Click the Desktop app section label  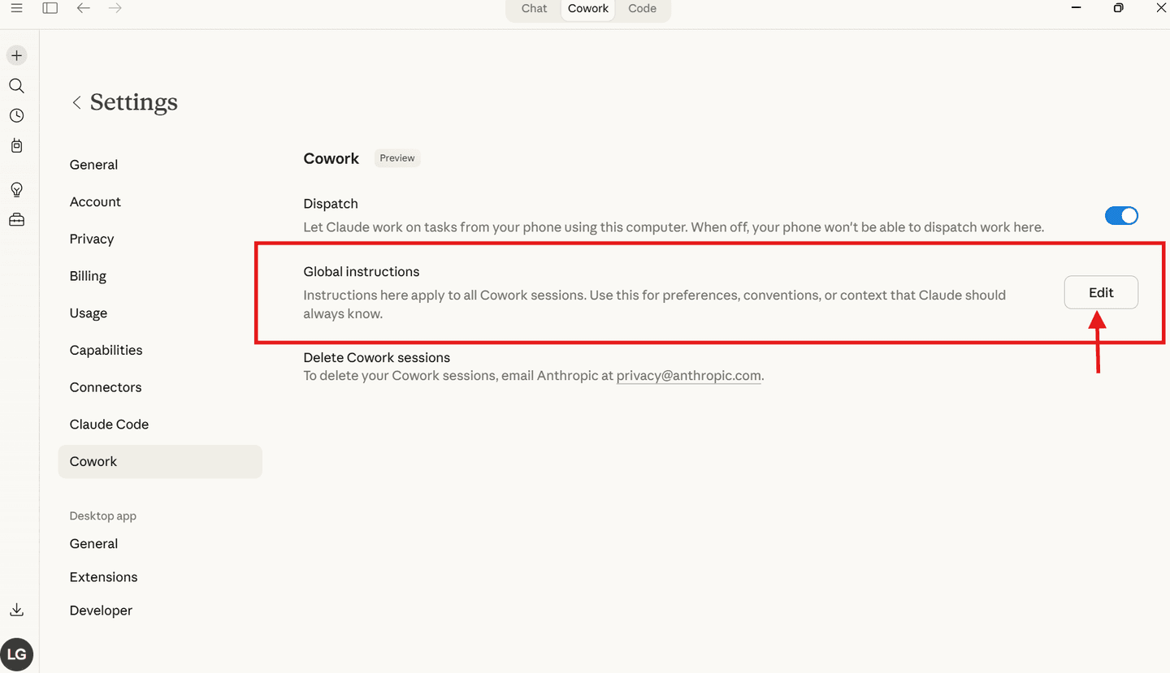point(103,516)
